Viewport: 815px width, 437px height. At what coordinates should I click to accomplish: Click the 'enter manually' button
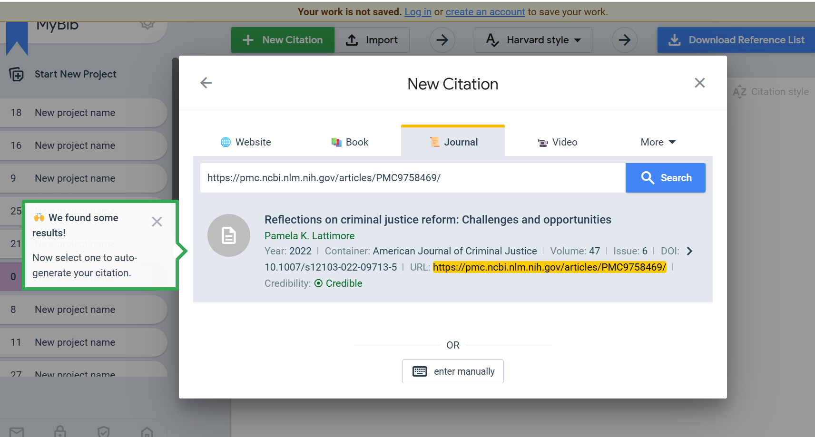point(452,371)
